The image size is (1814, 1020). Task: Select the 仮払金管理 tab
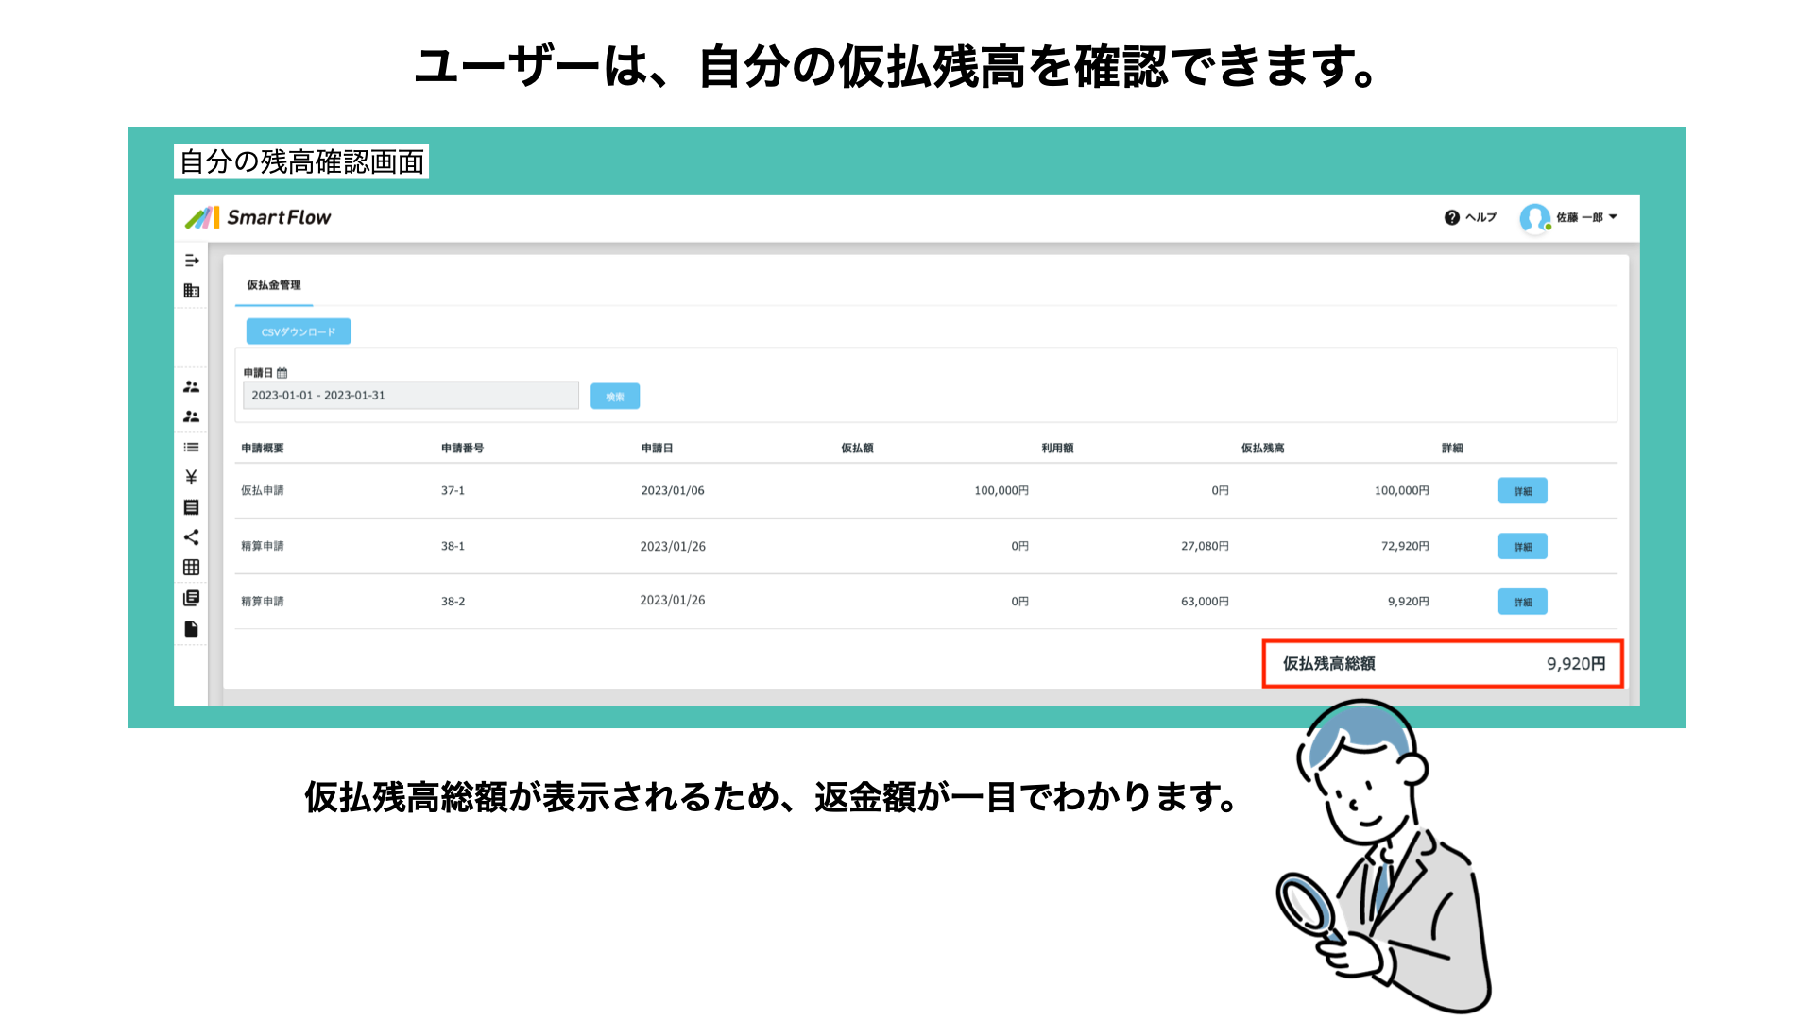[274, 285]
